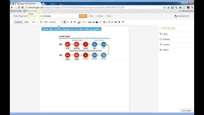Click the Send feedback button
Screen dimensions: 204x115
(x=186, y=111)
